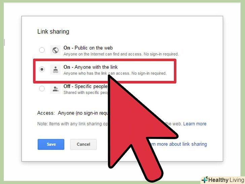This screenshot has width=245, height=184.
Task: Save the link sharing settings
Action: [51, 144]
